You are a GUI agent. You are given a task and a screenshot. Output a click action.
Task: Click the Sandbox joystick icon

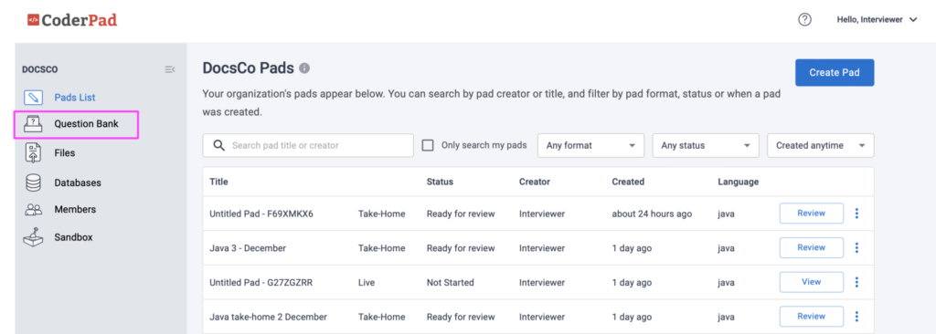(34, 236)
